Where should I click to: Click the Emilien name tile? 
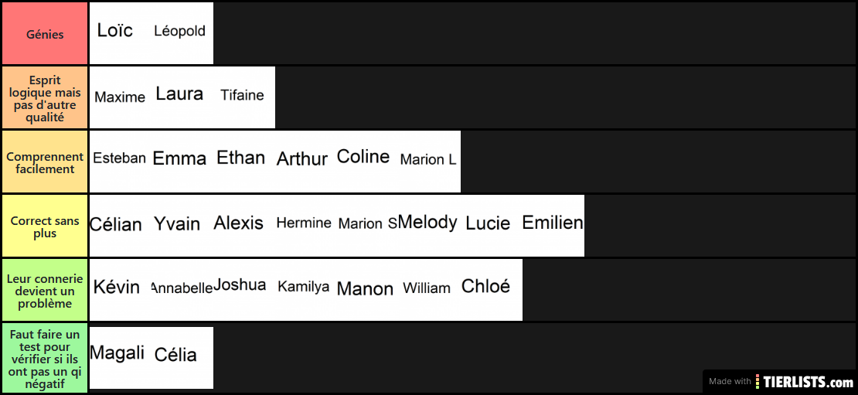click(x=553, y=226)
